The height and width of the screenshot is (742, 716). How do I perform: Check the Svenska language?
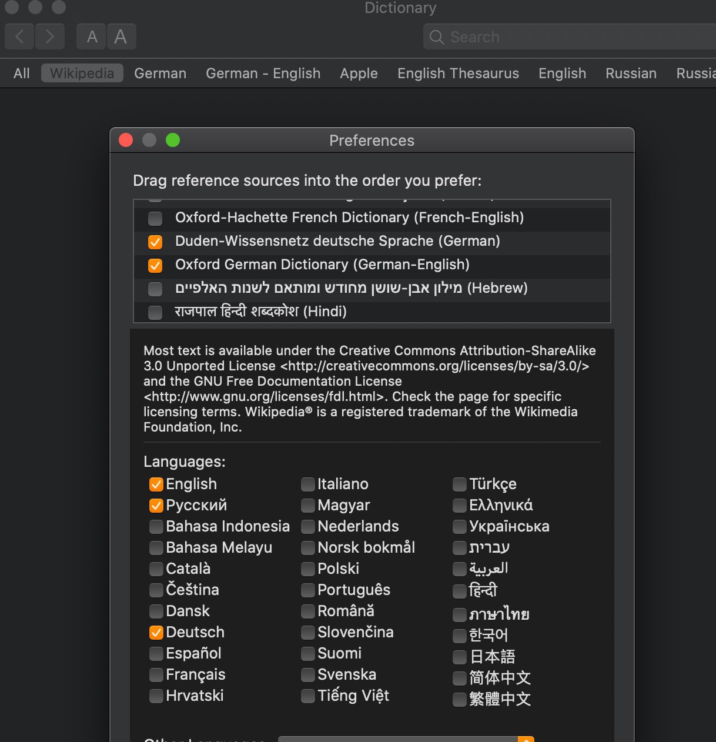(x=308, y=675)
